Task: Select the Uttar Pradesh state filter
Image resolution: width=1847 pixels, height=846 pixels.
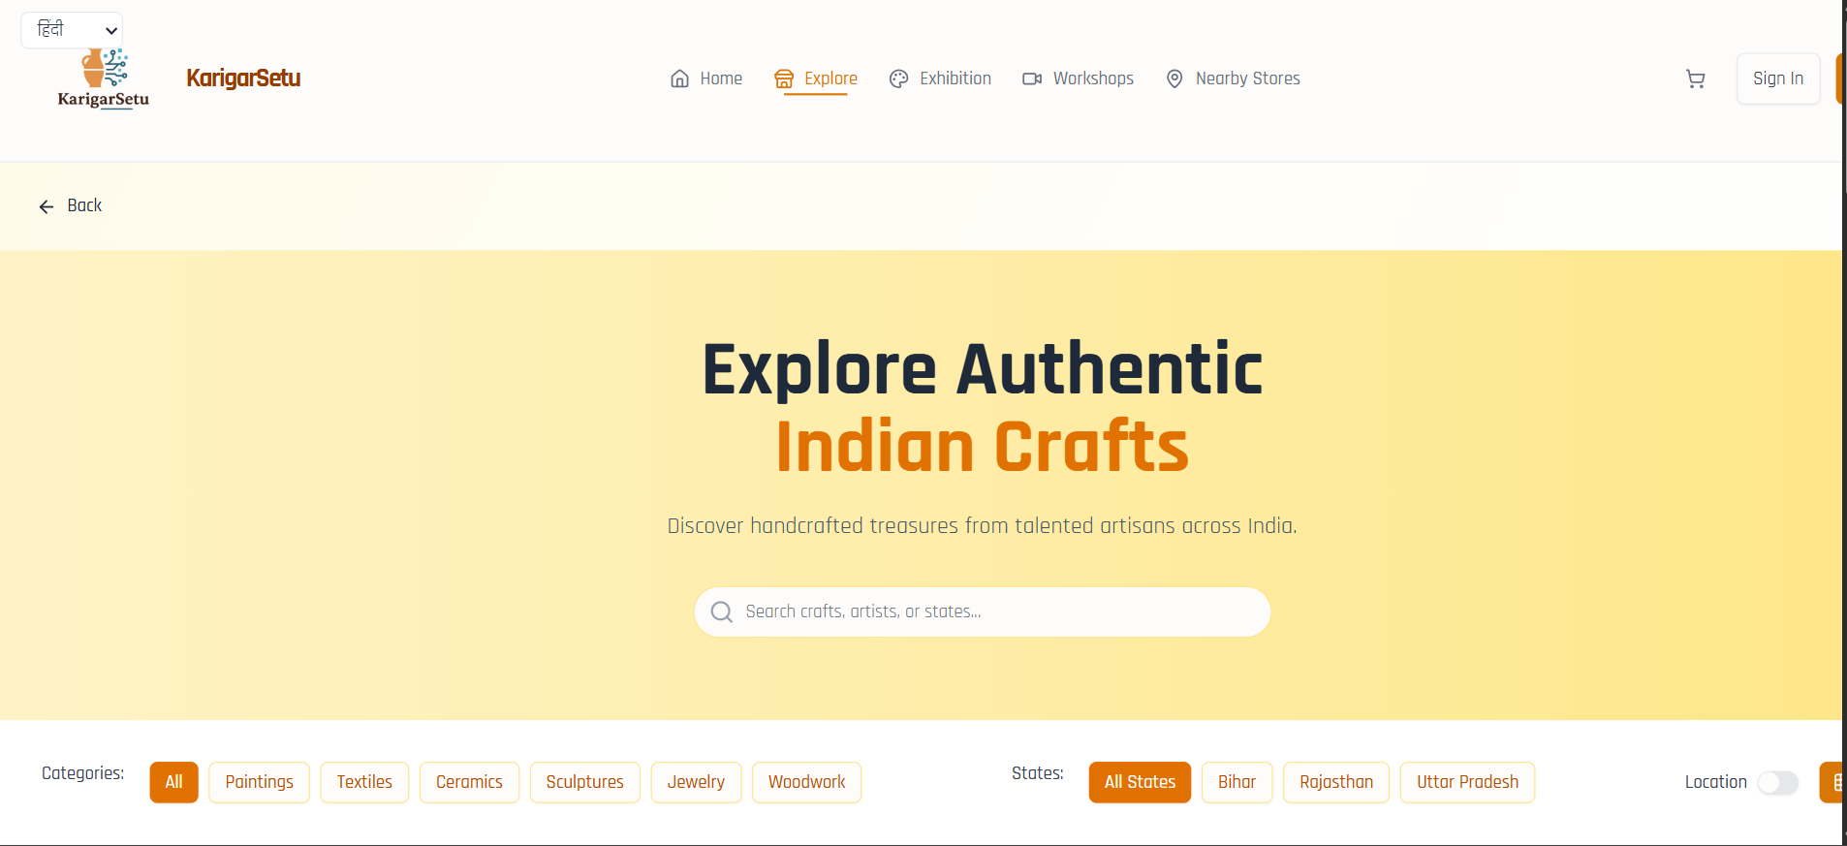Action: tap(1467, 782)
